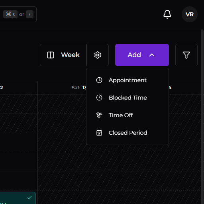
Task: Open the VR user avatar menu
Action: pos(190,14)
